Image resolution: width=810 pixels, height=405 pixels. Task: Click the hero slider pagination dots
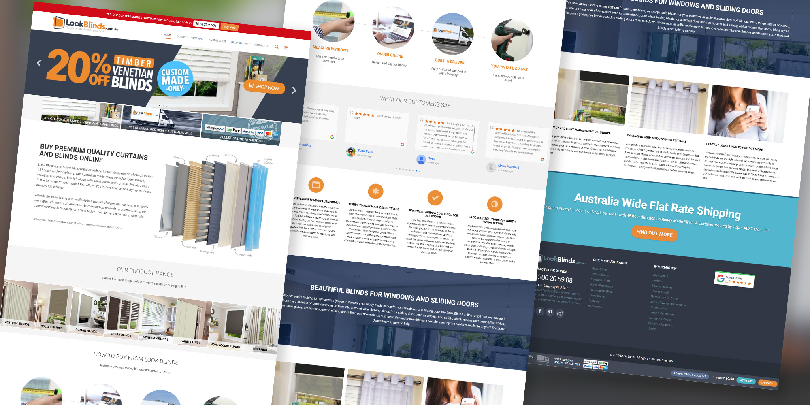(x=164, y=106)
